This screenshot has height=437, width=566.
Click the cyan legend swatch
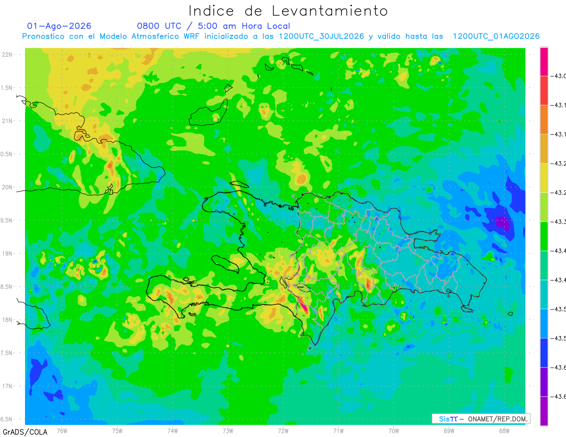click(544, 295)
